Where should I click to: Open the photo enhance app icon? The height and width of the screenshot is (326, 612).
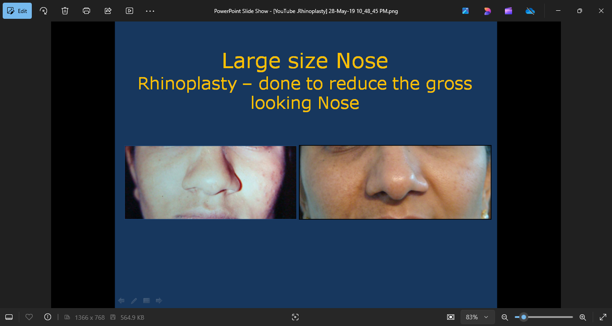click(x=465, y=11)
